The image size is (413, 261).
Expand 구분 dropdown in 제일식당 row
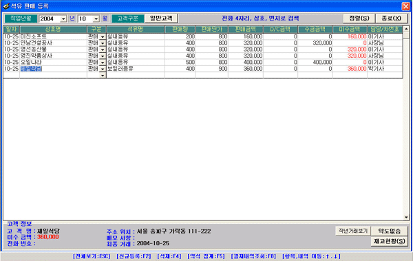(103, 69)
